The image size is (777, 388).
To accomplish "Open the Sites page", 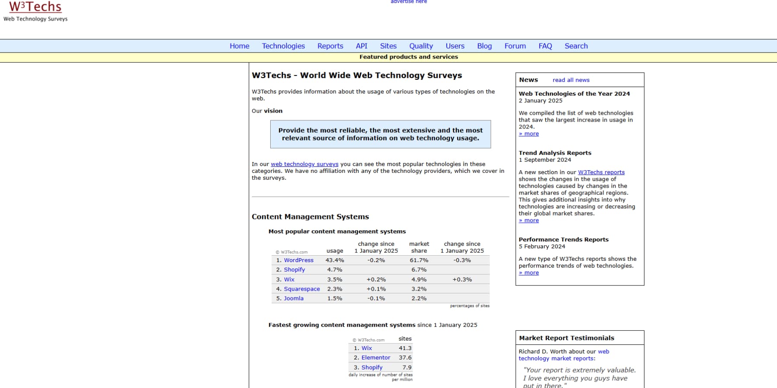I will coord(388,46).
